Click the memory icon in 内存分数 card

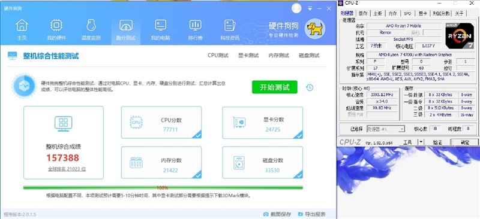click(136, 163)
